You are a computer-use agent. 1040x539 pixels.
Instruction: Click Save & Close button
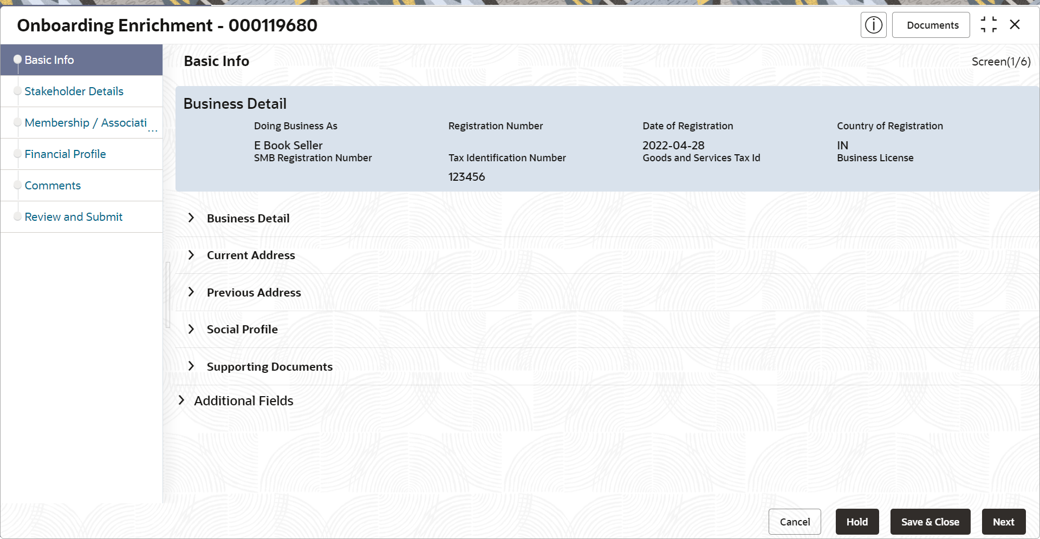pos(930,522)
